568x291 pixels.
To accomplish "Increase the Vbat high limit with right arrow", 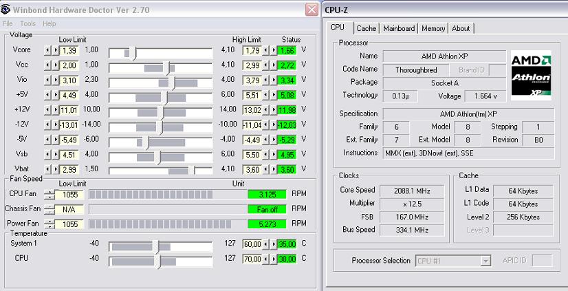I will [x=274, y=170].
